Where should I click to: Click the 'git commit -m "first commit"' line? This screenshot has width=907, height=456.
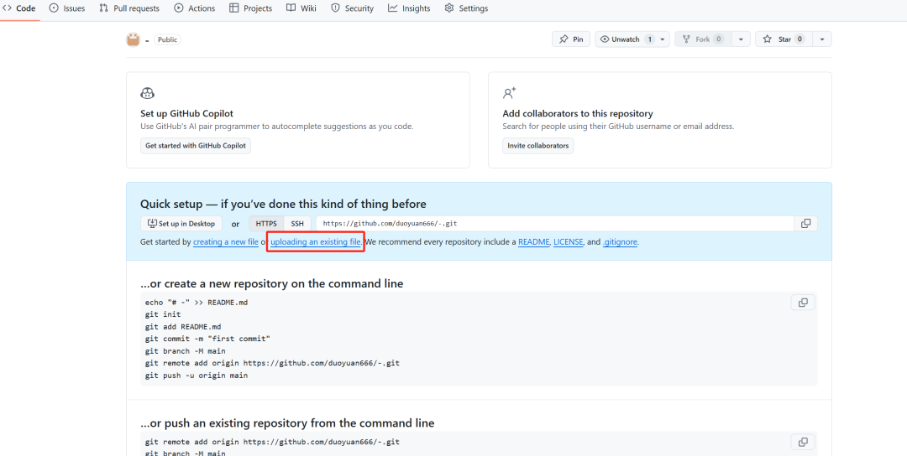pos(207,339)
